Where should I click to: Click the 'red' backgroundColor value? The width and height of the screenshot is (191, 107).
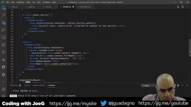(74, 59)
